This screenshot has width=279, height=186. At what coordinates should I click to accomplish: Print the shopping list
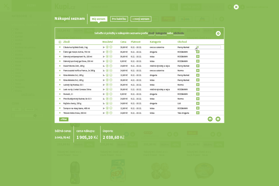(210, 119)
